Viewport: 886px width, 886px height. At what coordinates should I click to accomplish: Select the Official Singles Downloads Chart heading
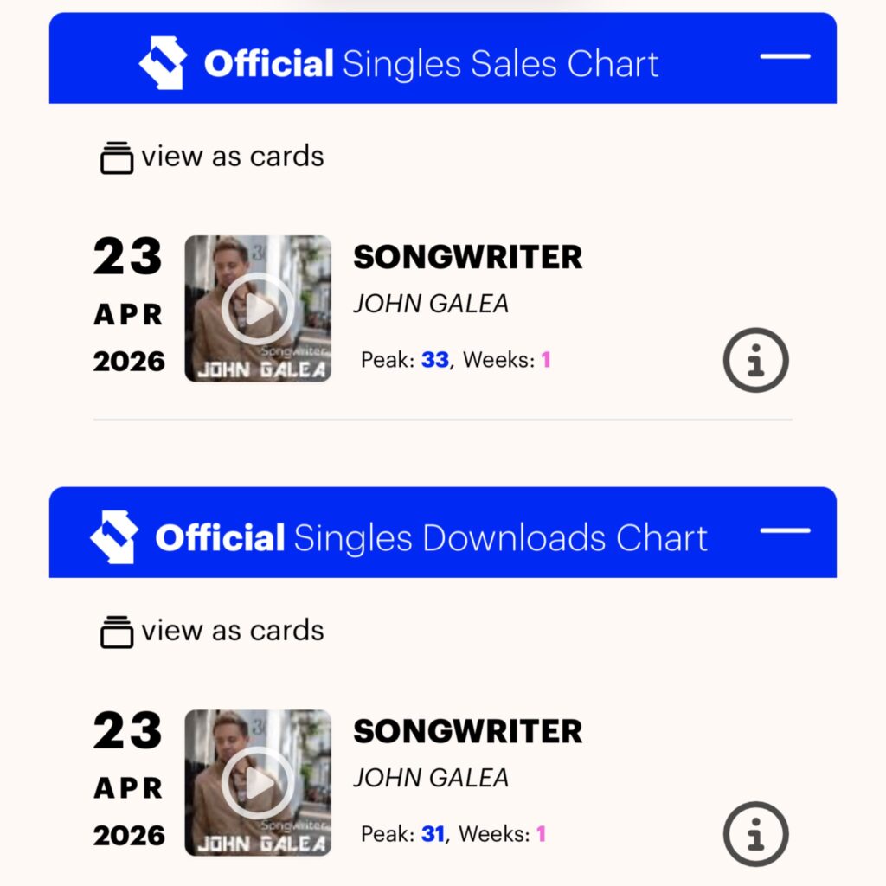coord(431,538)
